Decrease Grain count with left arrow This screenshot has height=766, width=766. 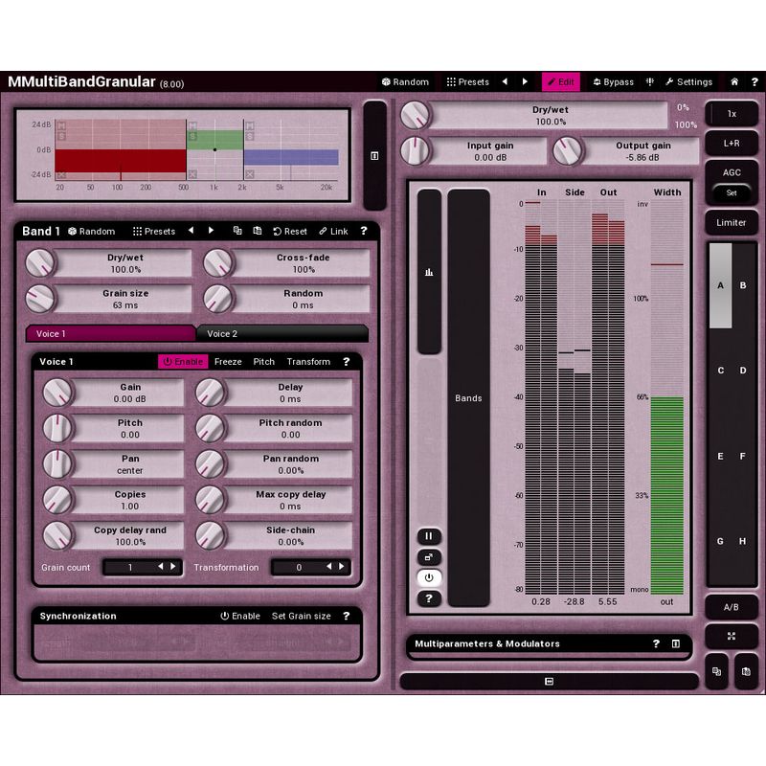click(x=160, y=566)
